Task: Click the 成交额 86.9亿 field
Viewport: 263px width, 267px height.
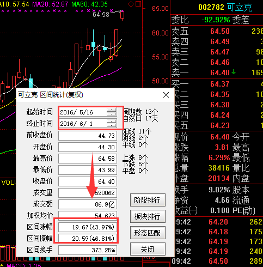Action: coord(88,204)
